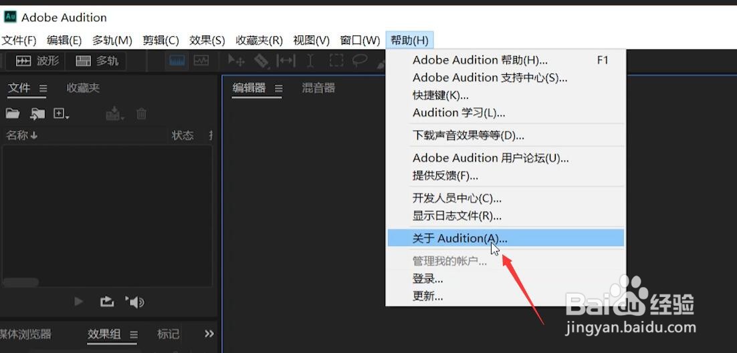Viewport: 737px width, 353px height.
Task: Toggle spectral frequency display icon
Action: tap(177, 61)
